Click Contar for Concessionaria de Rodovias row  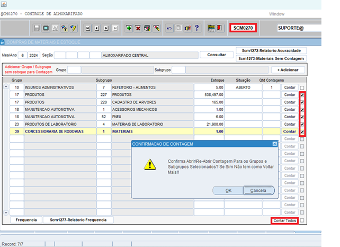tap(290, 131)
